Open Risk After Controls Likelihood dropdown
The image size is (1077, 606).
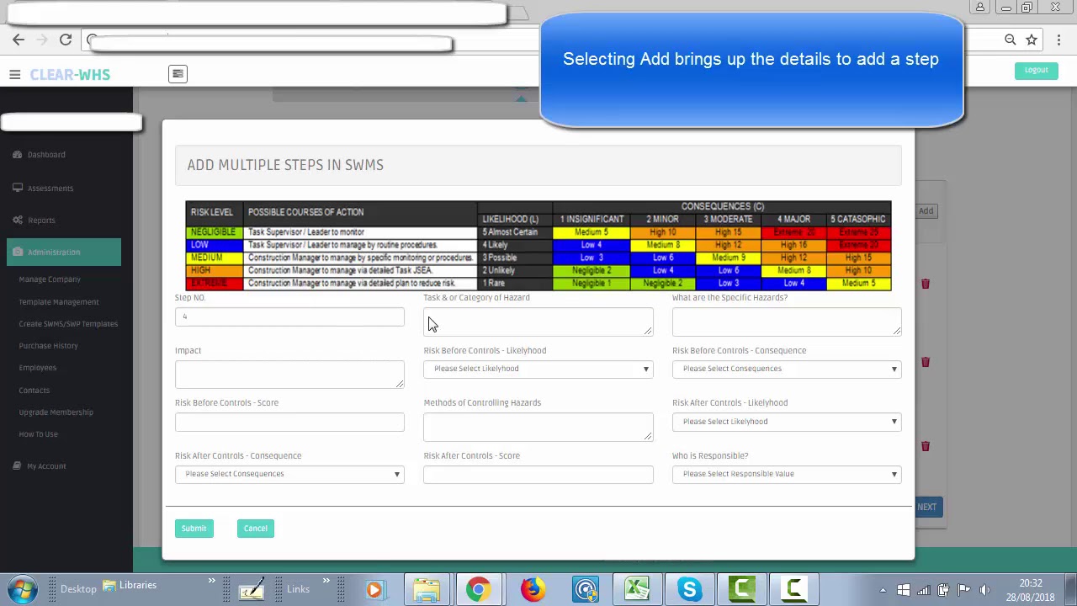(787, 422)
